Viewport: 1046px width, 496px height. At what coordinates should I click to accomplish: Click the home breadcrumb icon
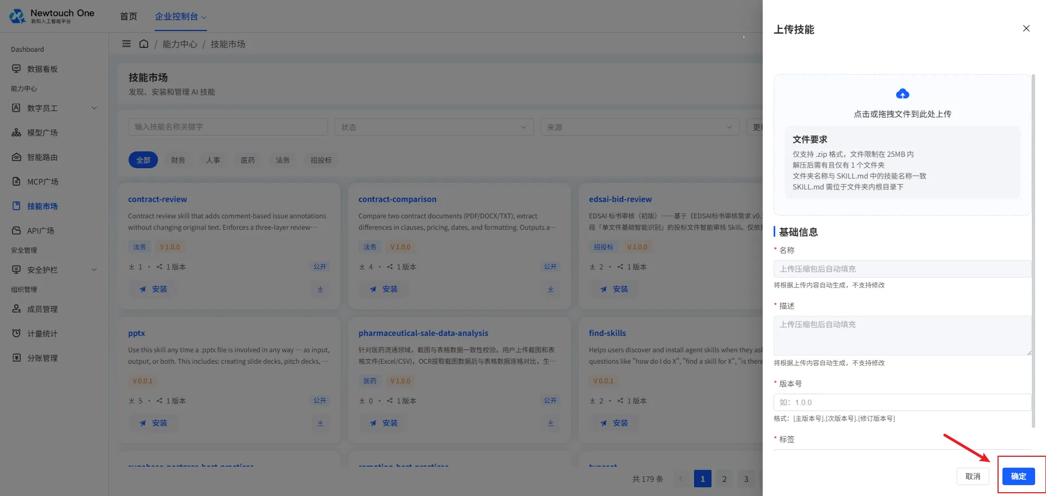pyautogui.click(x=144, y=44)
